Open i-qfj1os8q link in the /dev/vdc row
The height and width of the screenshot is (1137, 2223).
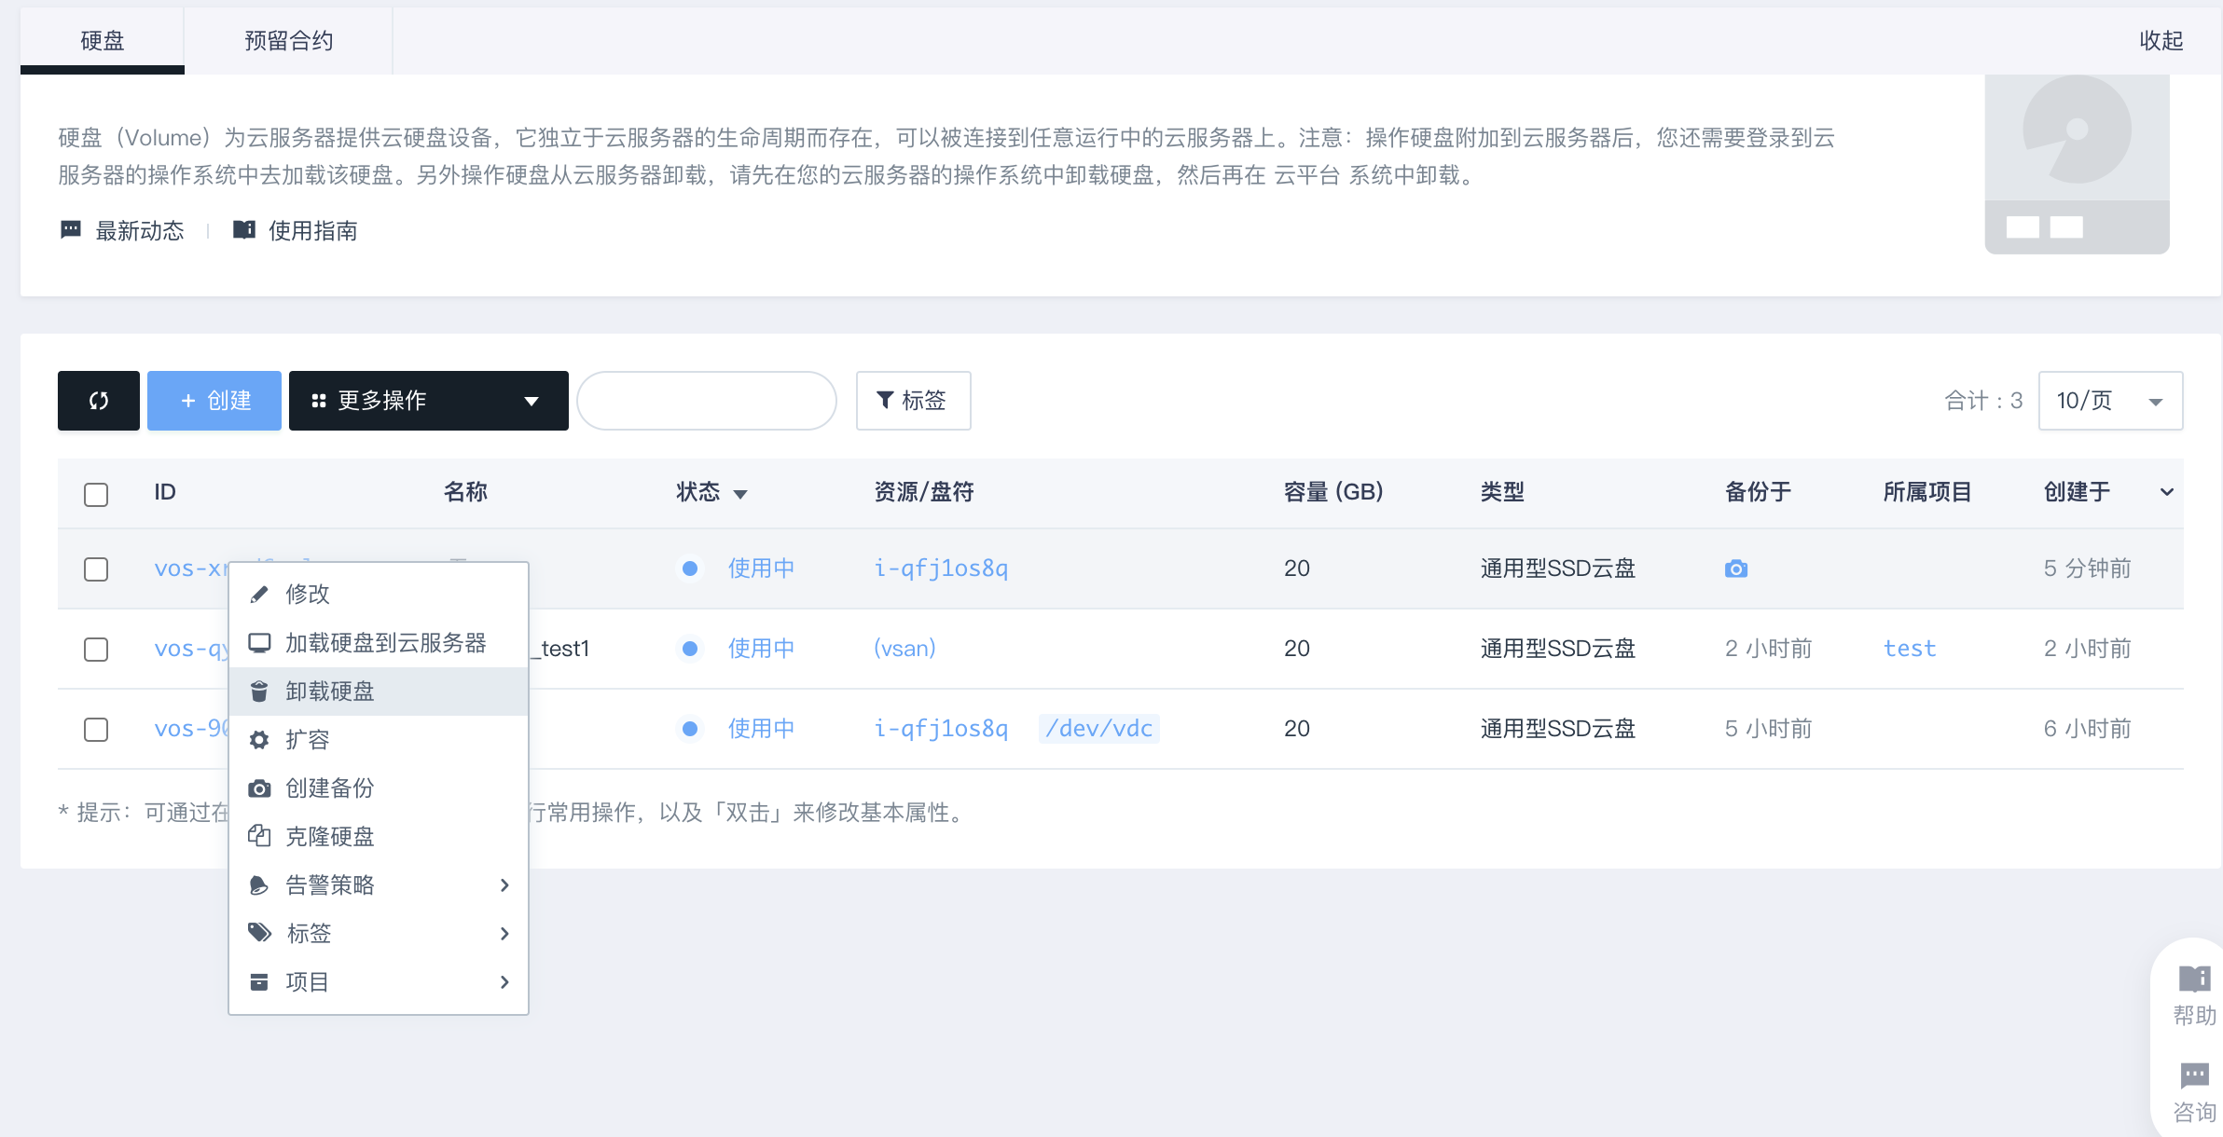(x=941, y=729)
